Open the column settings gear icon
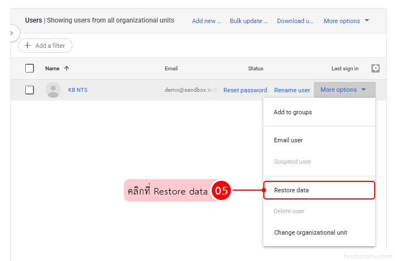This screenshot has width=395, height=261. [x=375, y=68]
